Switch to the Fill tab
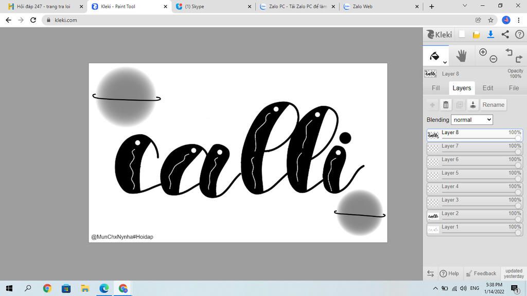This screenshot has width=527, height=296. tap(435, 88)
